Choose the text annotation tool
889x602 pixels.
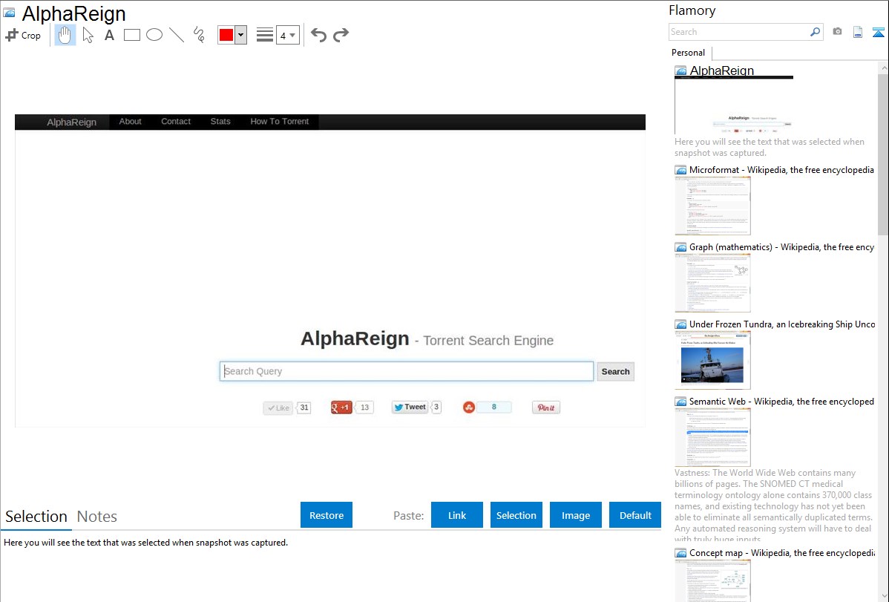tap(109, 35)
